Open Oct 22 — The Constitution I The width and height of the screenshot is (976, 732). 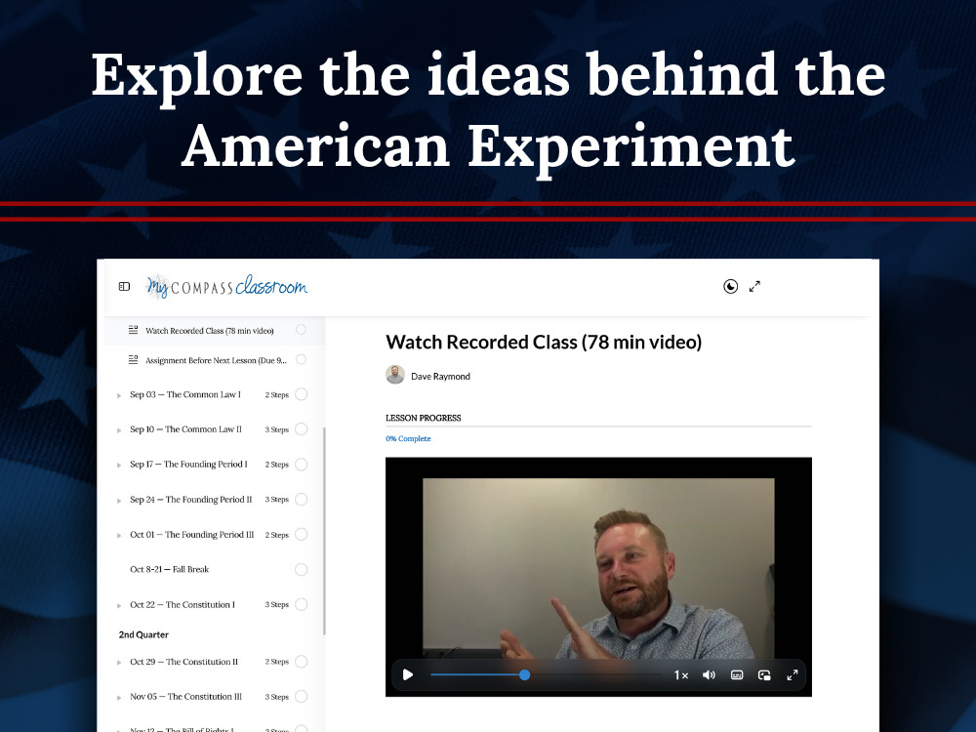click(x=183, y=605)
